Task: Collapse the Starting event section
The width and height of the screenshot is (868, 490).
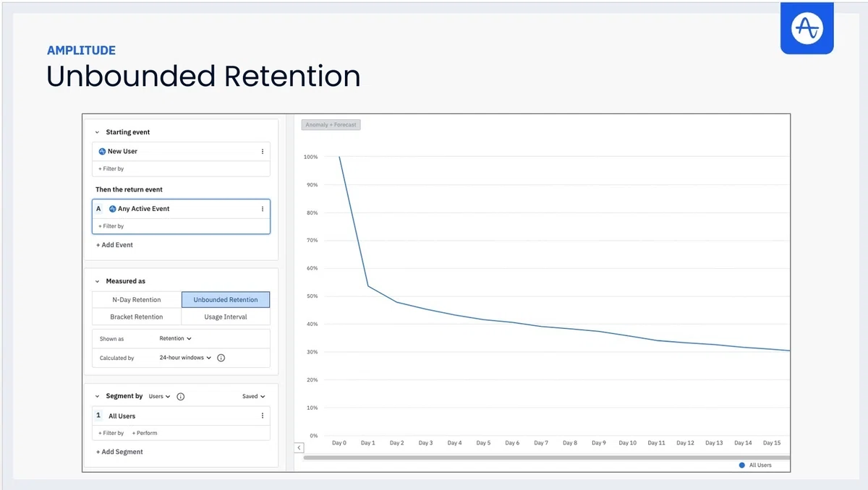Action: point(98,133)
